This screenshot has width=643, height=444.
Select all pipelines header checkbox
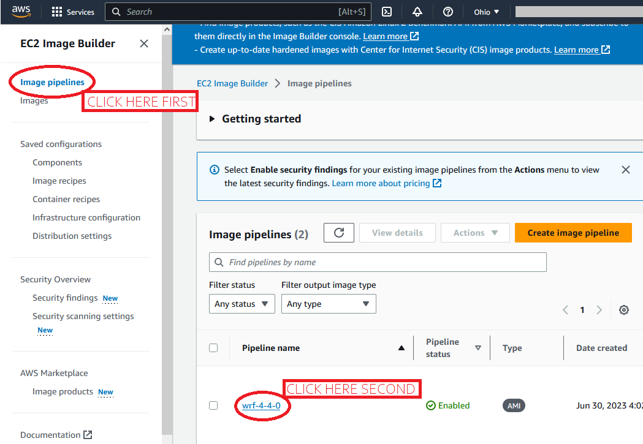tap(213, 348)
